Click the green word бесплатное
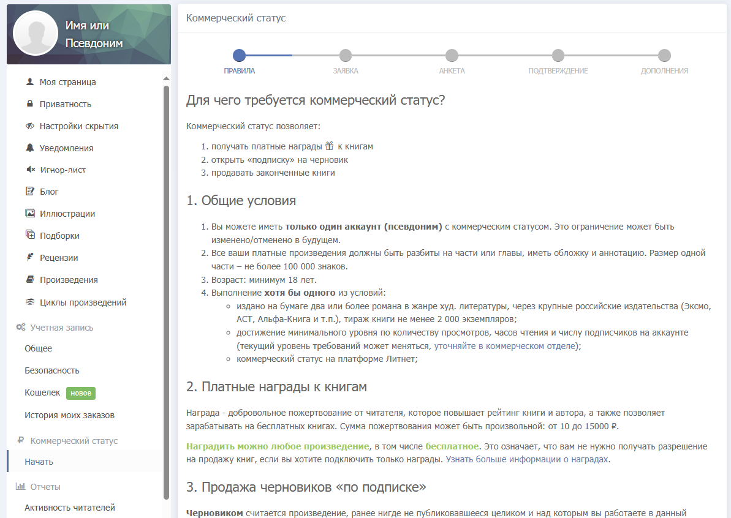 pyautogui.click(x=452, y=446)
